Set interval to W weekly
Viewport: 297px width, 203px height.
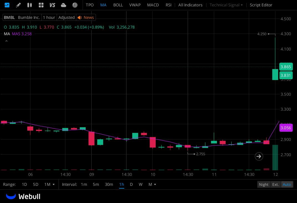click(140, 184)
